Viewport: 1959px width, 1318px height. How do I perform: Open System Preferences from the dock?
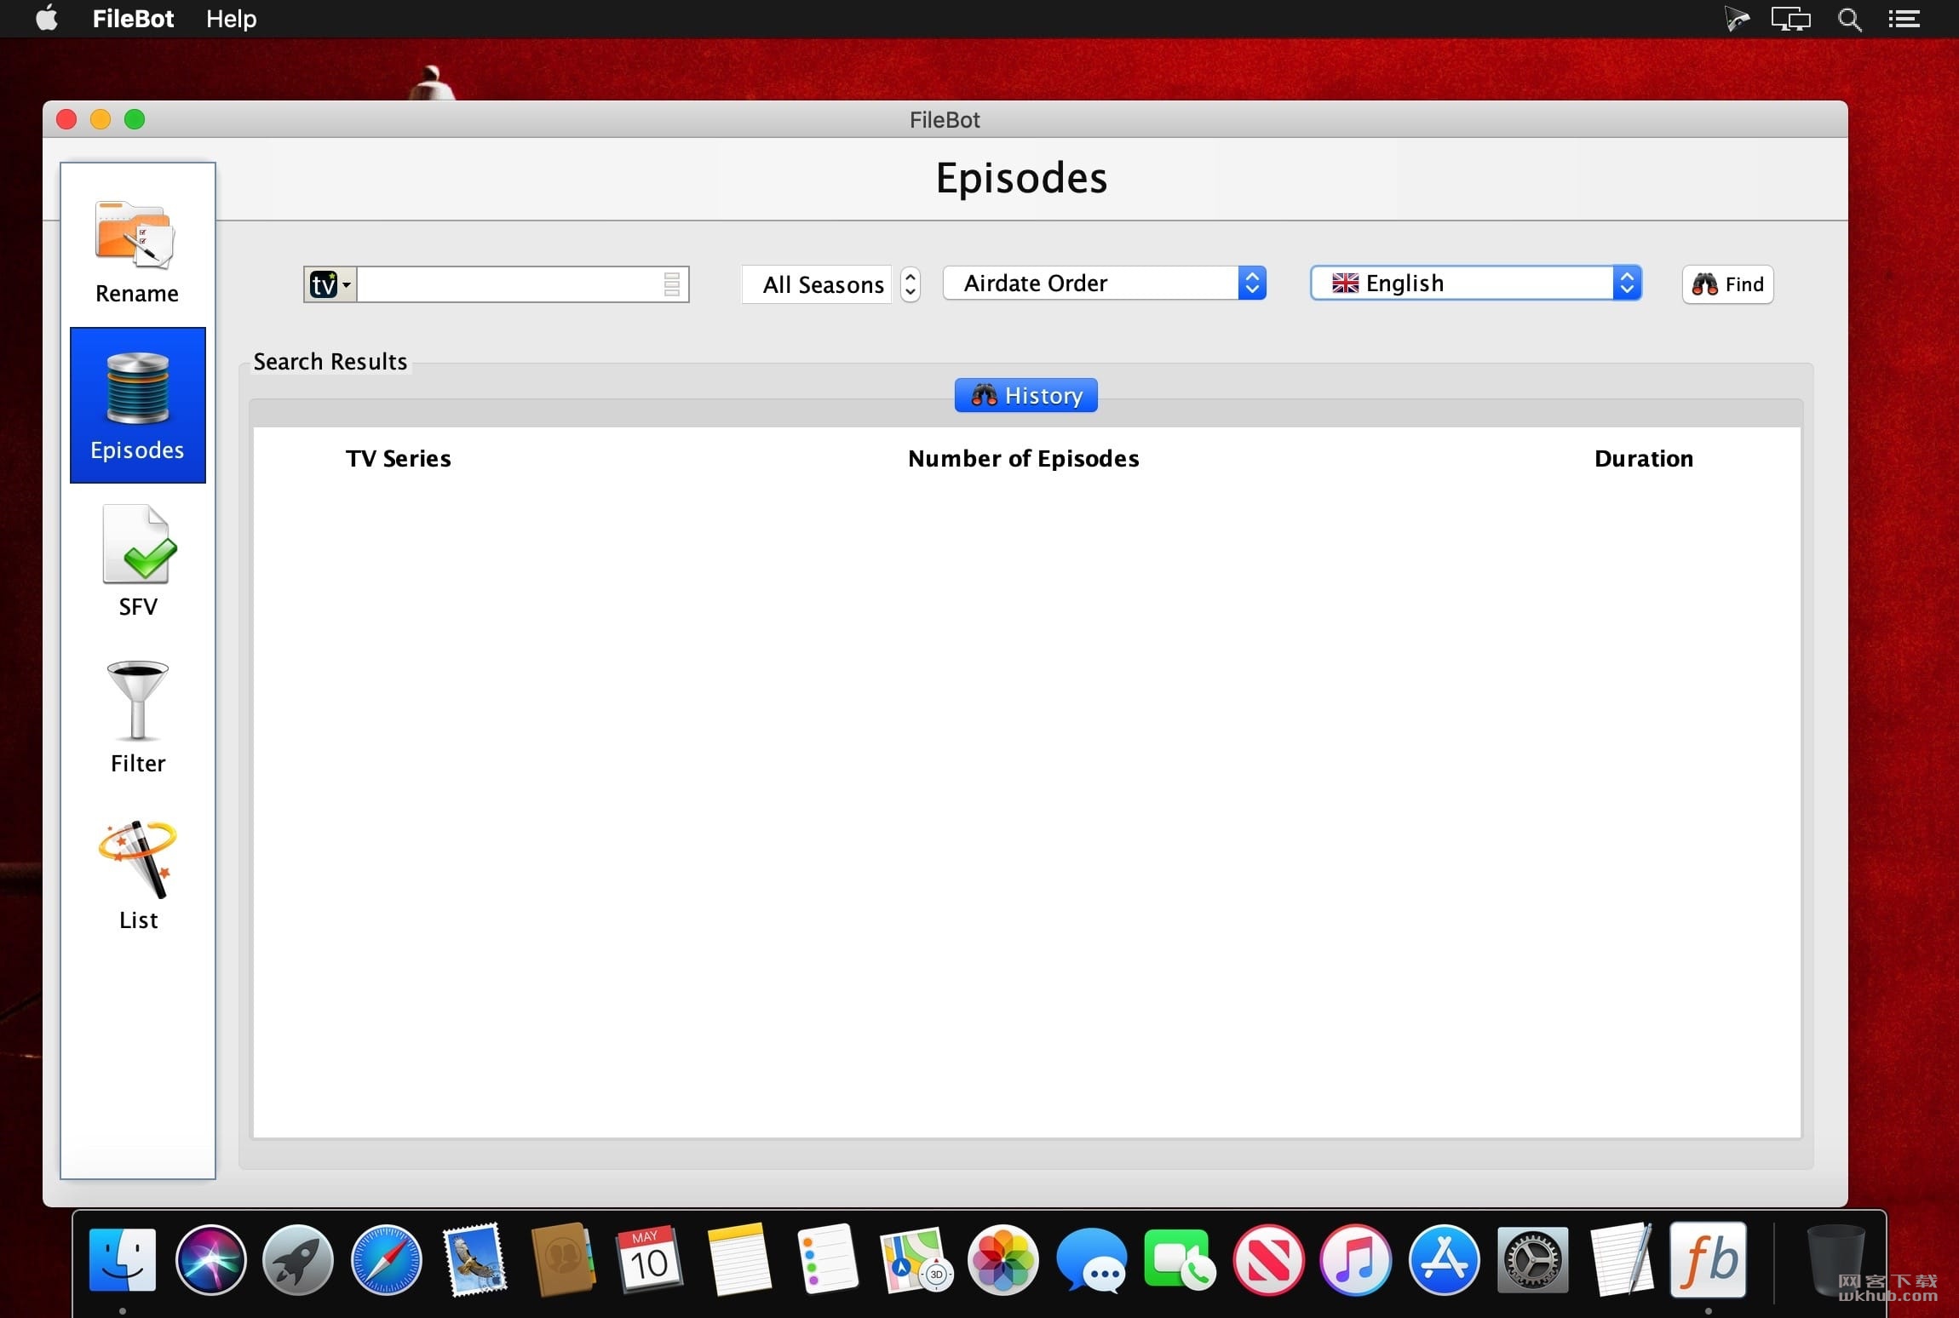point(1532,1259)
